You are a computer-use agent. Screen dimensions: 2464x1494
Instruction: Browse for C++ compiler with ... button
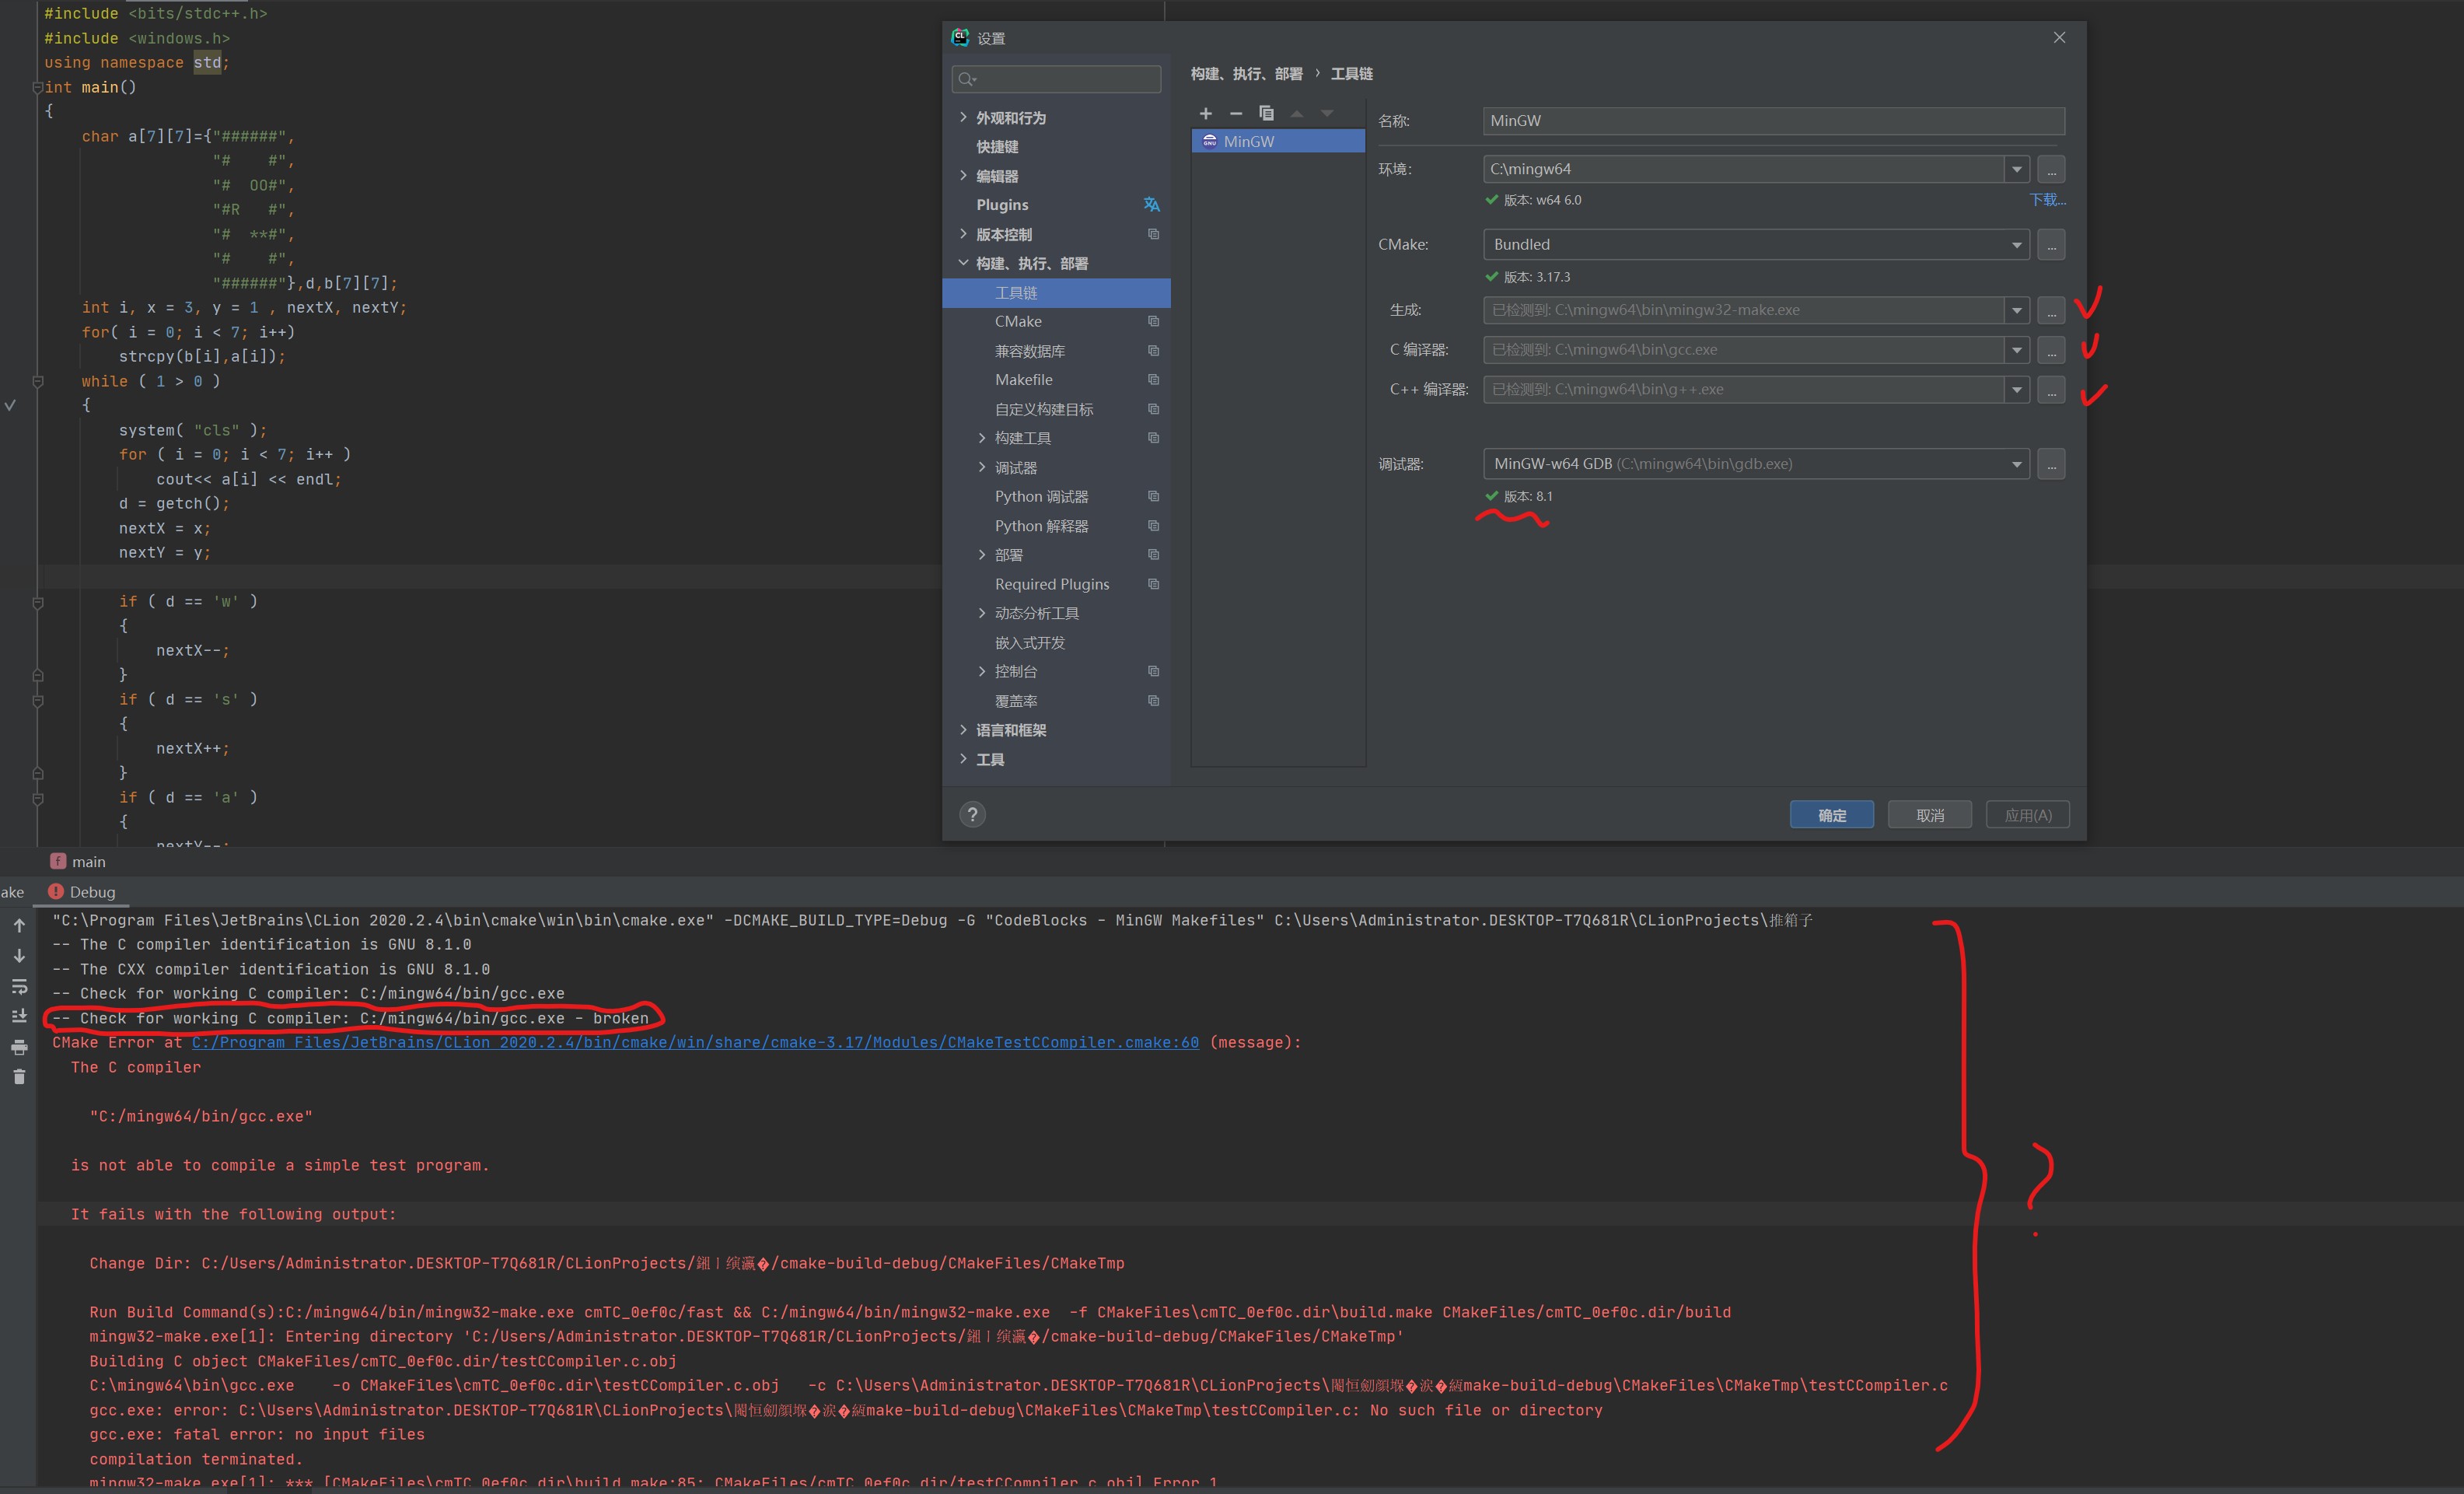2051,390
